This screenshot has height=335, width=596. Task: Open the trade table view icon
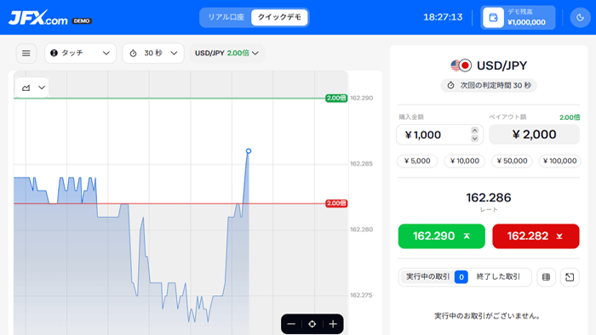pos(547,277)
